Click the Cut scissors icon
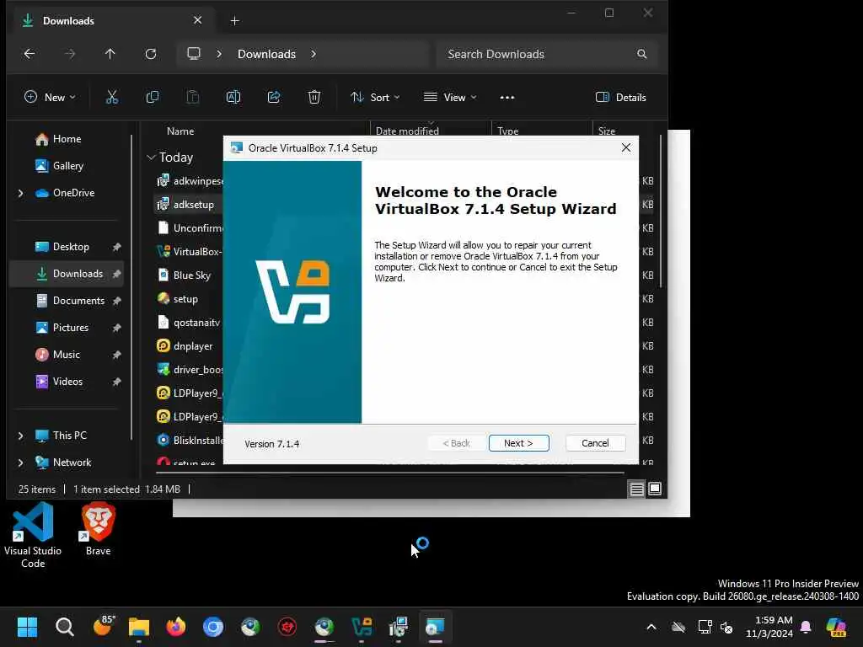 (x=112, y=98)
